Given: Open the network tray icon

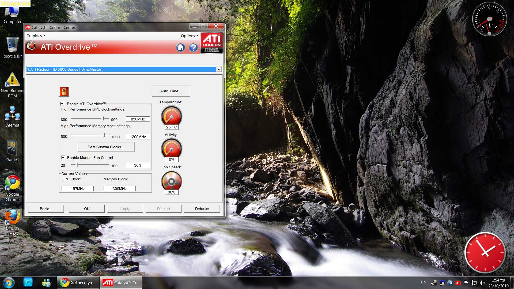Looking at the screenshot, I should coord(474,283).
